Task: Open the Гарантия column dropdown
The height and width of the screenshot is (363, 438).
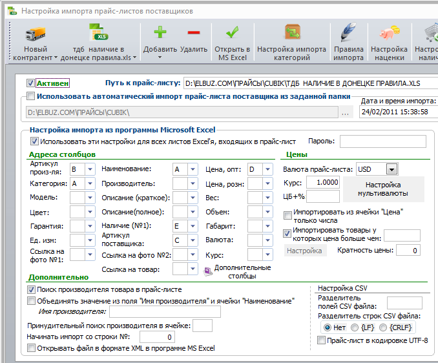Action: point(90,226)
